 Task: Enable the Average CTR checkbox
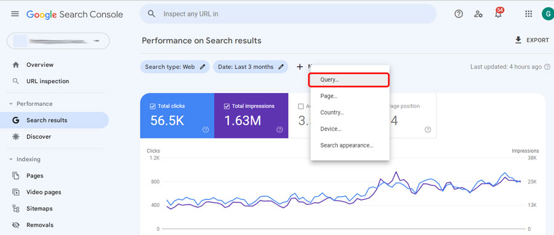coord(301,106)
